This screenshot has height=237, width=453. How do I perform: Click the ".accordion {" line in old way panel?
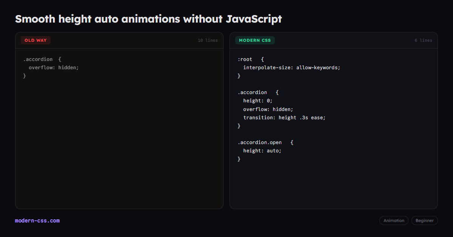coord(42,59)
